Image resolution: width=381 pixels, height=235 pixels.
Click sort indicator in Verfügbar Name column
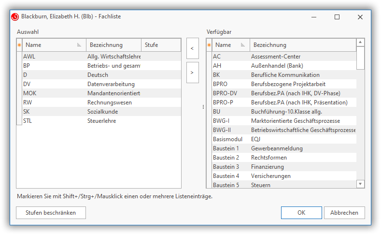[242, 45]
